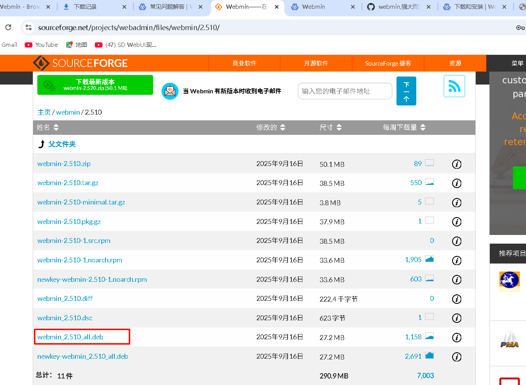Open the YouTube bookmark
Viewport: 526px width, 385px height.
click(41, 45)
